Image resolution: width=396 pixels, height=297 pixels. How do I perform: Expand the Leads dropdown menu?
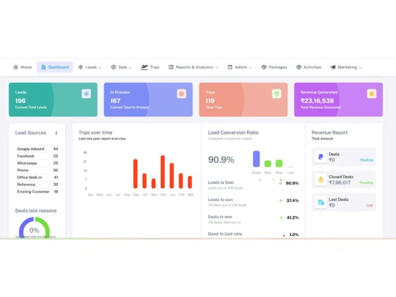(x=90, y=67)
